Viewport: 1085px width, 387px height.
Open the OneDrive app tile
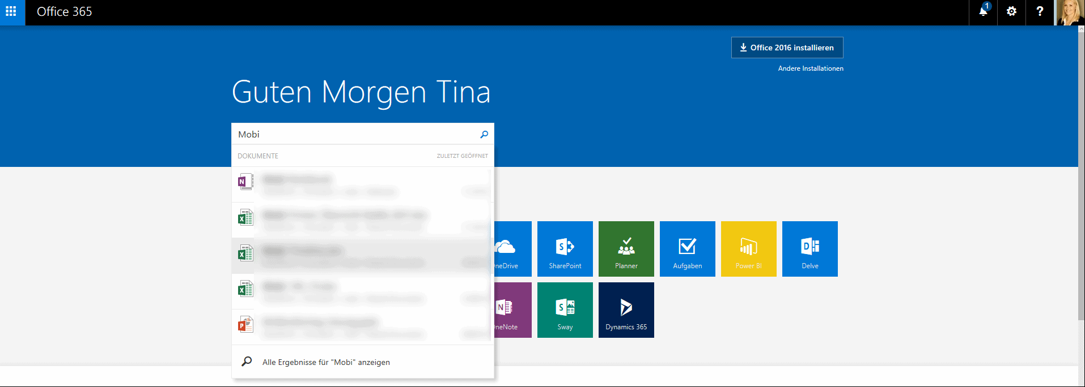[x=512, y=249]
